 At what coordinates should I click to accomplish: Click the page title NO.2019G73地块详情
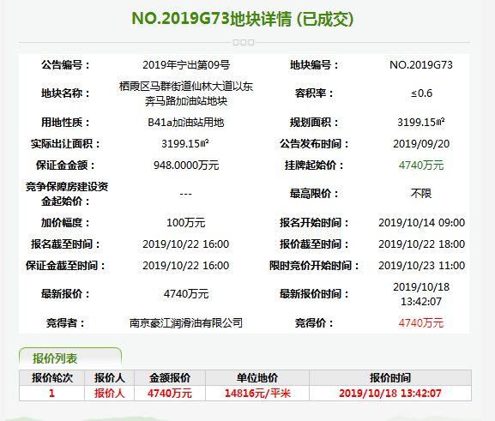(212, 19)
